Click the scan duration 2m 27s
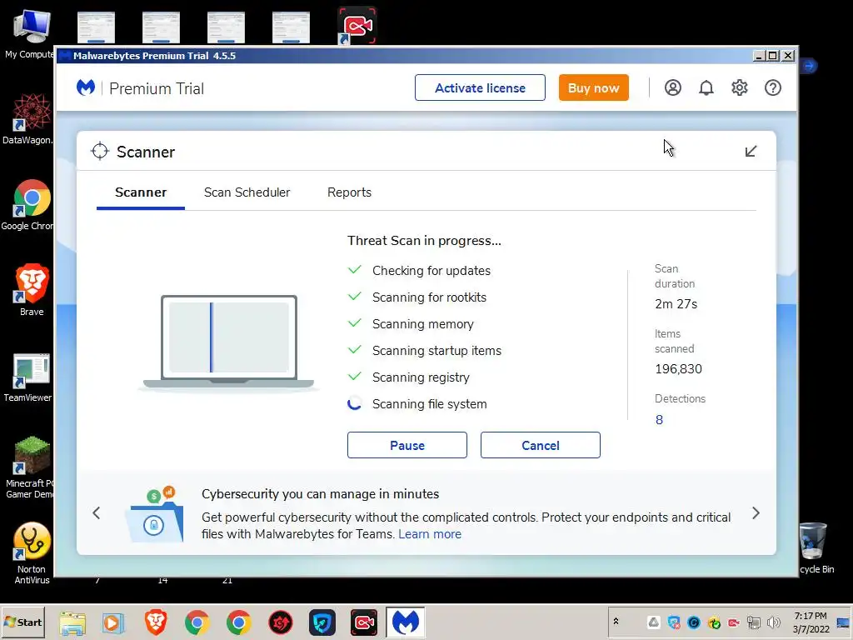 (x=676, y=304)
